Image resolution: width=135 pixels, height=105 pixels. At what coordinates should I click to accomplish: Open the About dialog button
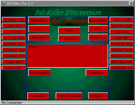[x=38, y=96]
